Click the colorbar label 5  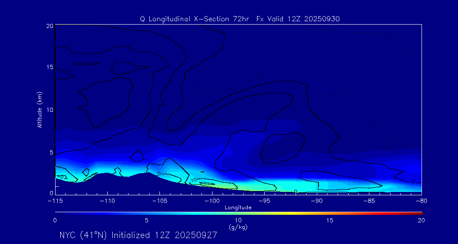(x=146, y=220)
